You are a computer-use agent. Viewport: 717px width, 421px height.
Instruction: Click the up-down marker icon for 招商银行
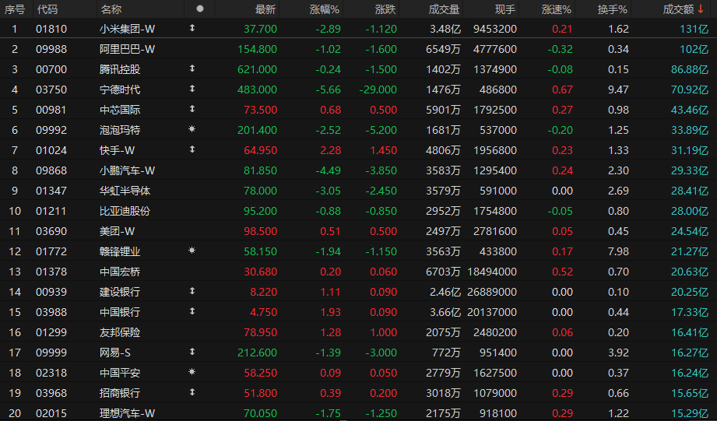point(192,392)
